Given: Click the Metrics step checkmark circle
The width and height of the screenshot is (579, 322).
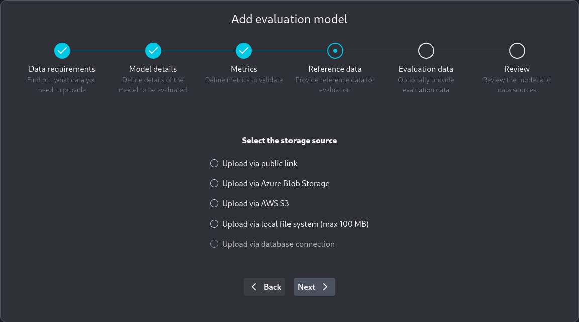Looking at the screenshot, I should (244, 51).
